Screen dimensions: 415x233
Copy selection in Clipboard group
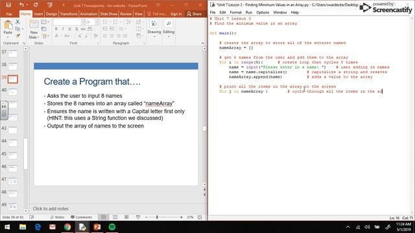coord(18,28)
